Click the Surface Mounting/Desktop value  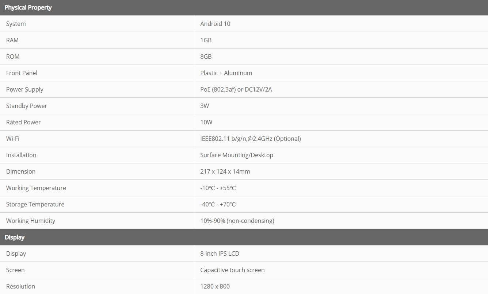coord(236,155)
